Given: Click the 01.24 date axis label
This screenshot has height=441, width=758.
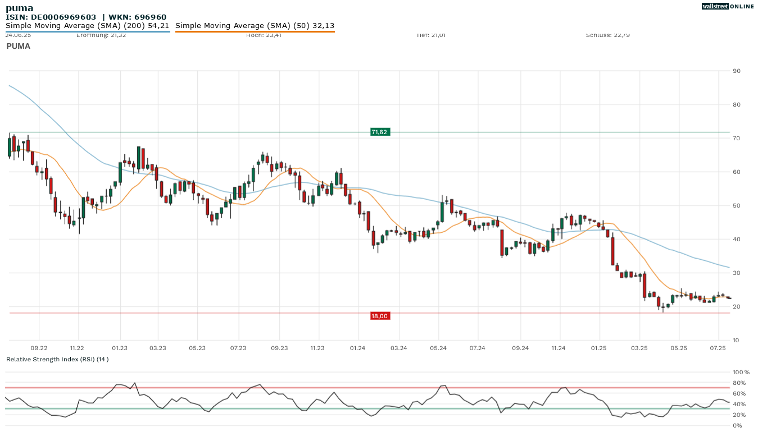Looking at the screenshot, I should click(357, 348).
